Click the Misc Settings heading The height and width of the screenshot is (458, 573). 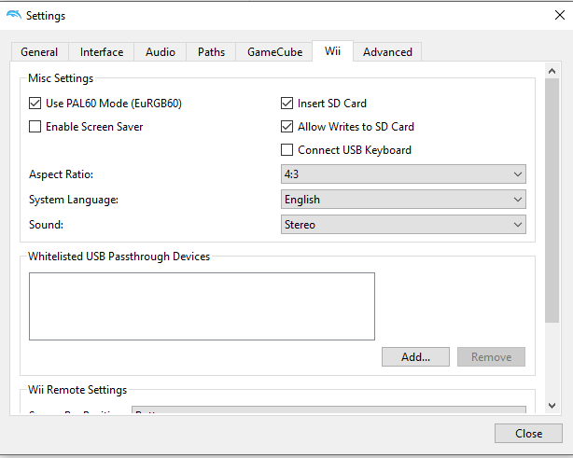coord(61,78)
